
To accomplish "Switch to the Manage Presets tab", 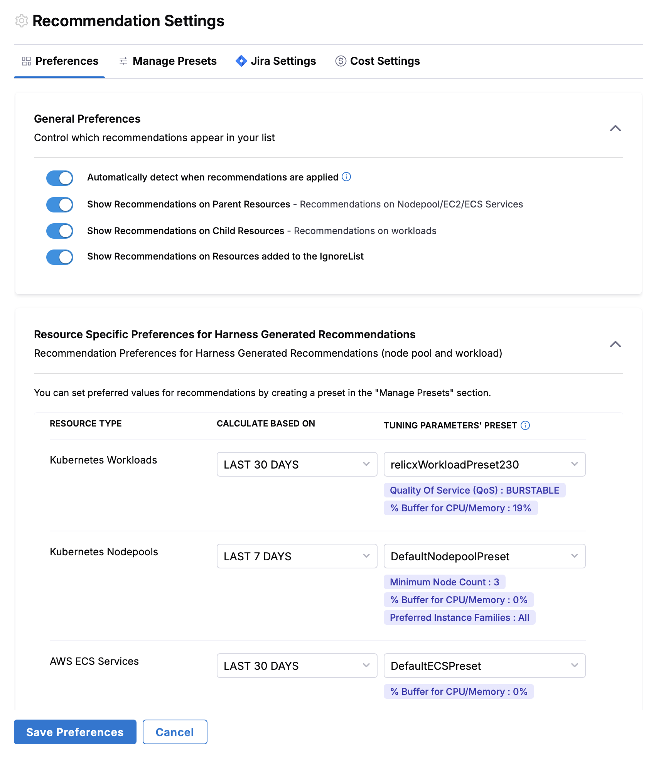I will coord(168,61).
